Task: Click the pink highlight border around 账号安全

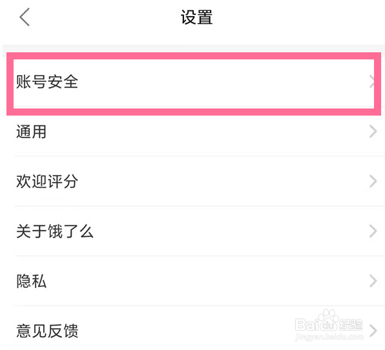Action: click(x=194, y=56)
